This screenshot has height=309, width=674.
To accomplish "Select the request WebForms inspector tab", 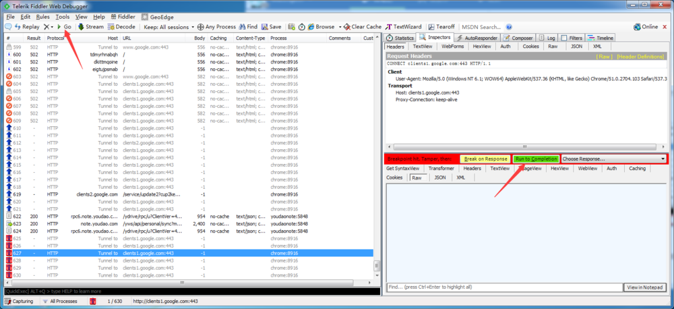I will click(453, 46).
